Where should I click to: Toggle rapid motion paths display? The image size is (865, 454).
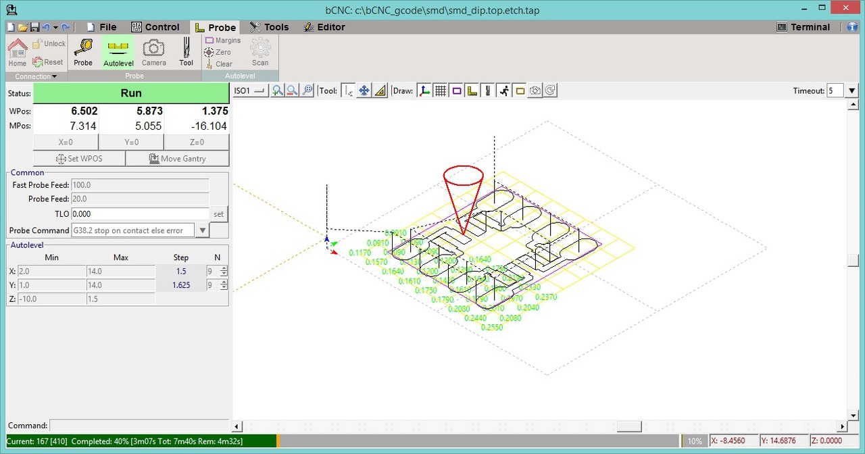point(503,91)
